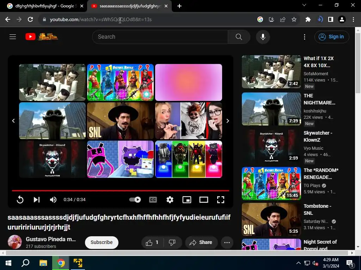Select end-screen Skywatcher KlownZ tile
This screenshot has height=270, width=361.
coord(52,159)
